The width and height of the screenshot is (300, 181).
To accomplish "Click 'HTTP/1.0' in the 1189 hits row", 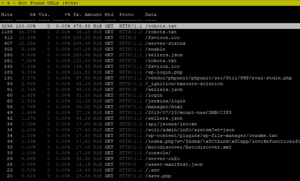I will click(130, 32).
